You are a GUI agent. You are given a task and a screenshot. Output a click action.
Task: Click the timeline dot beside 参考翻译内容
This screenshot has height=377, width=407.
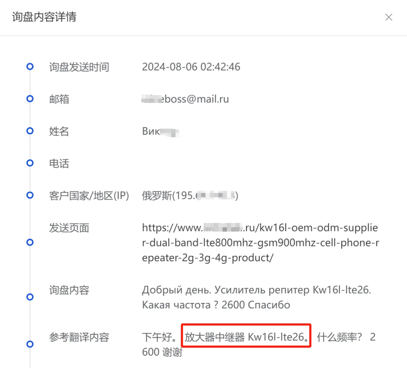(30, 344)
